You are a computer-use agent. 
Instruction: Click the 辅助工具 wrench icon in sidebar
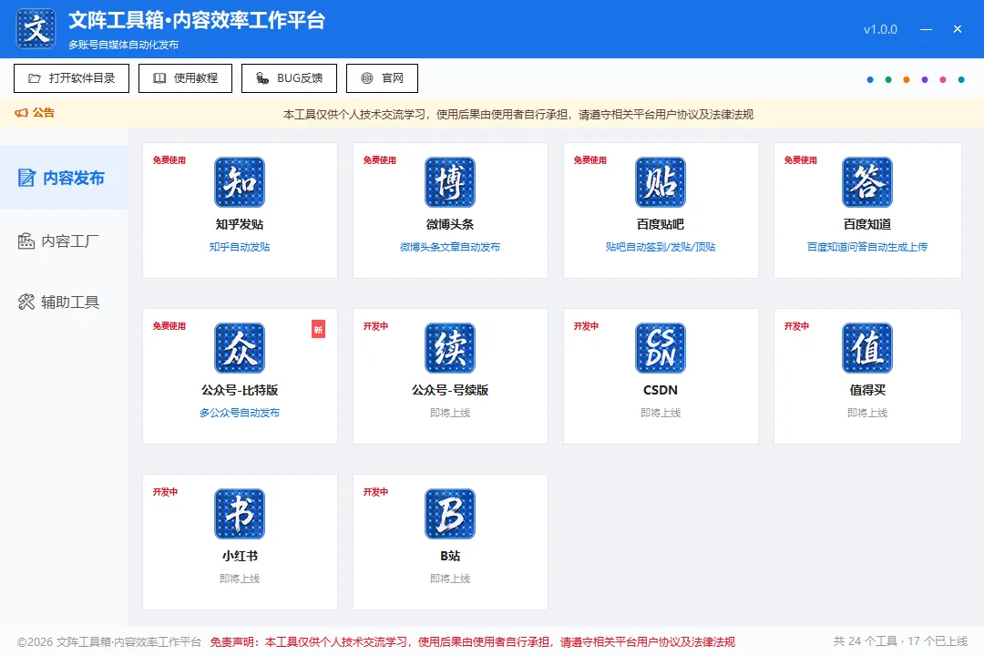(26, 302)
